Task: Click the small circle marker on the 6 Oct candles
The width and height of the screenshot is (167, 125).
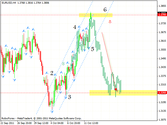Action: 72,65
